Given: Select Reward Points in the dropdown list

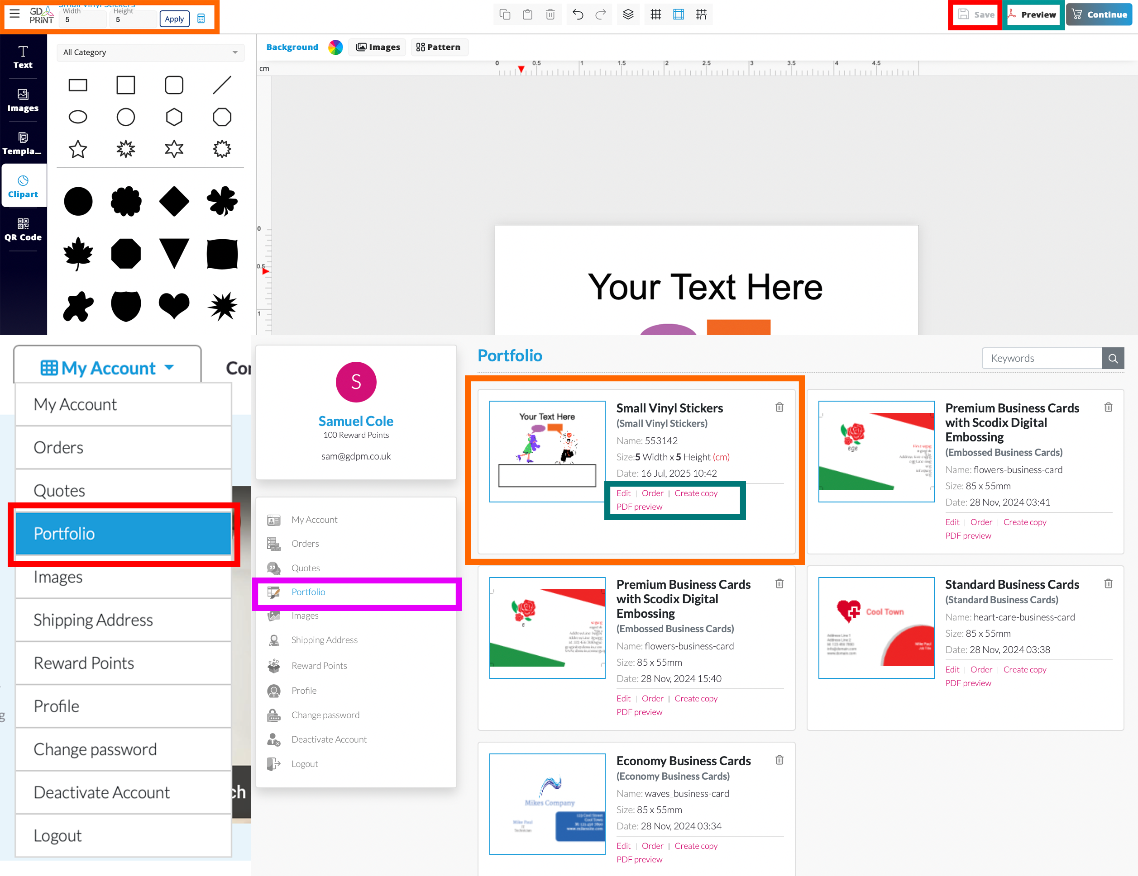Looking at the screenshot, I should pos(84,663).
